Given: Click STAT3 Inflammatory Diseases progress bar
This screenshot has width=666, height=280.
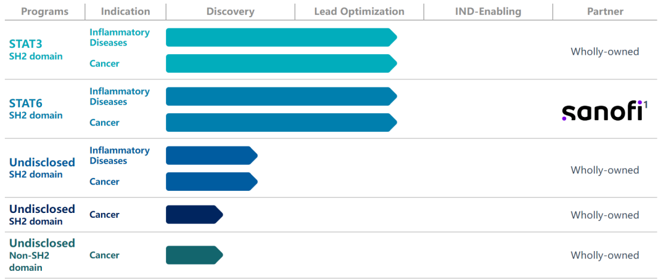Looking at the screenshot, I should click(281, 38).
